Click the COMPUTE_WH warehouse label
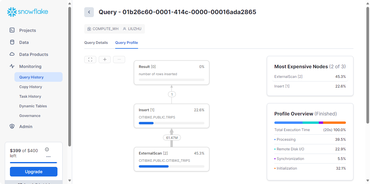The height and width of the screenshot is (184, 370). click(103, 29)
